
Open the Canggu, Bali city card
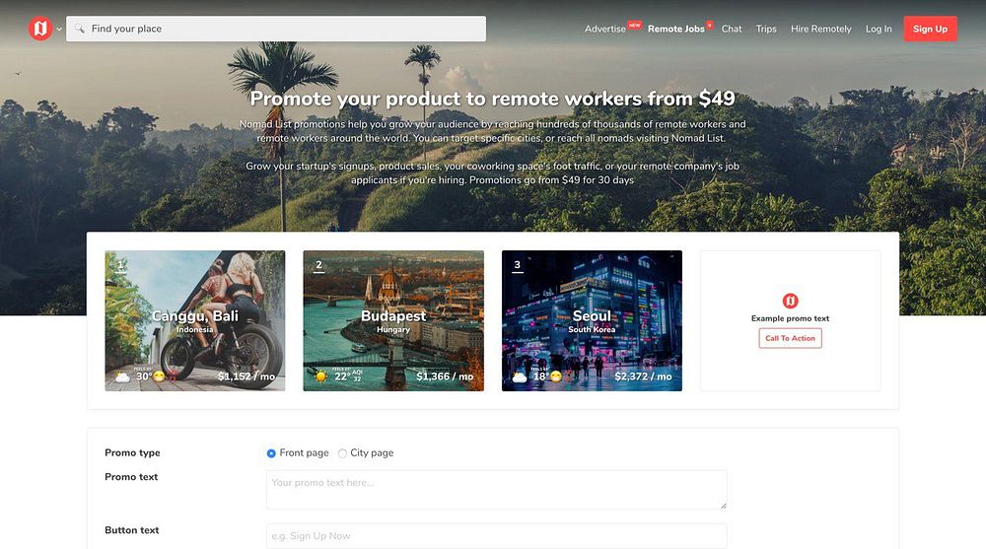pyautogui.click(x=195, y=320)
